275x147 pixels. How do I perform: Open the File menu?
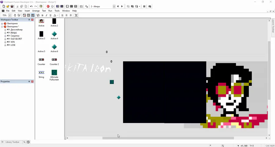(x=8, y=11)
